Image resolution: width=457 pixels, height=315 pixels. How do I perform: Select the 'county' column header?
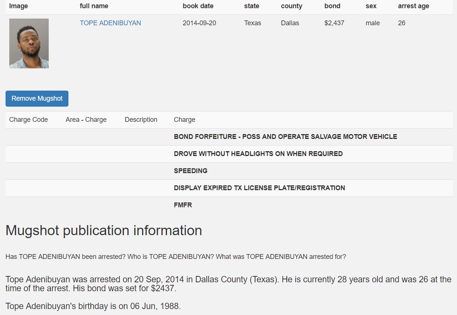pyautogui.click(x=292, y=6)
